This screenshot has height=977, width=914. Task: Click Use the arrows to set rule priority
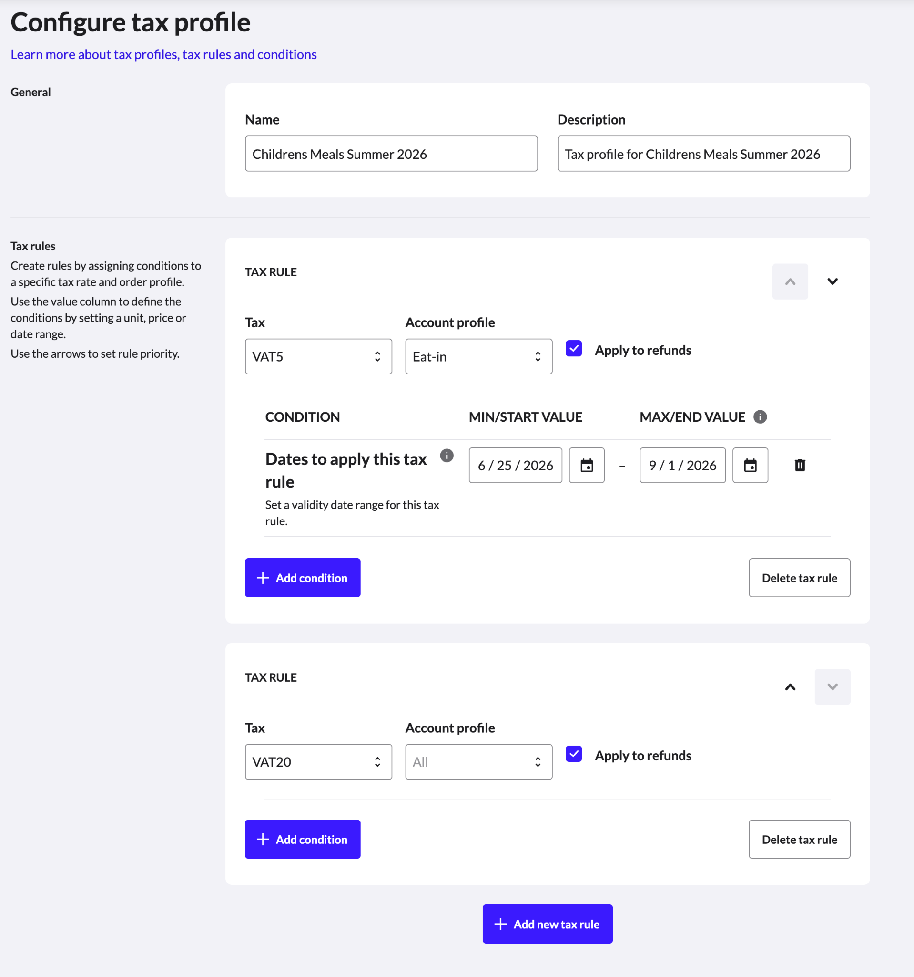(95, 353)
